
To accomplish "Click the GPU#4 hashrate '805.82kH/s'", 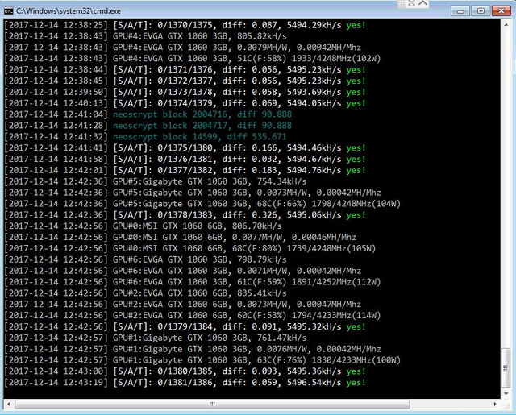I will click(262, 36).
